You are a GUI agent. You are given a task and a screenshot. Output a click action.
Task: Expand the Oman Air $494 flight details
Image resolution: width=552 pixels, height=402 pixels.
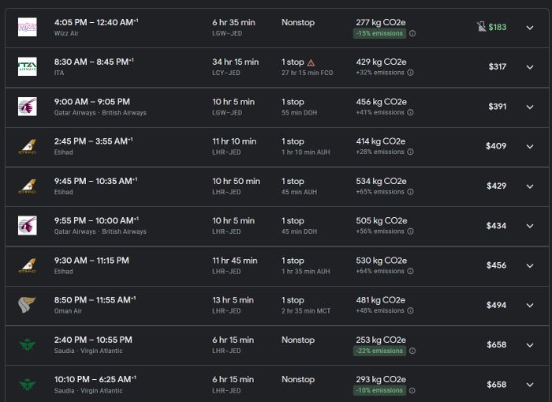click(530, 305)
